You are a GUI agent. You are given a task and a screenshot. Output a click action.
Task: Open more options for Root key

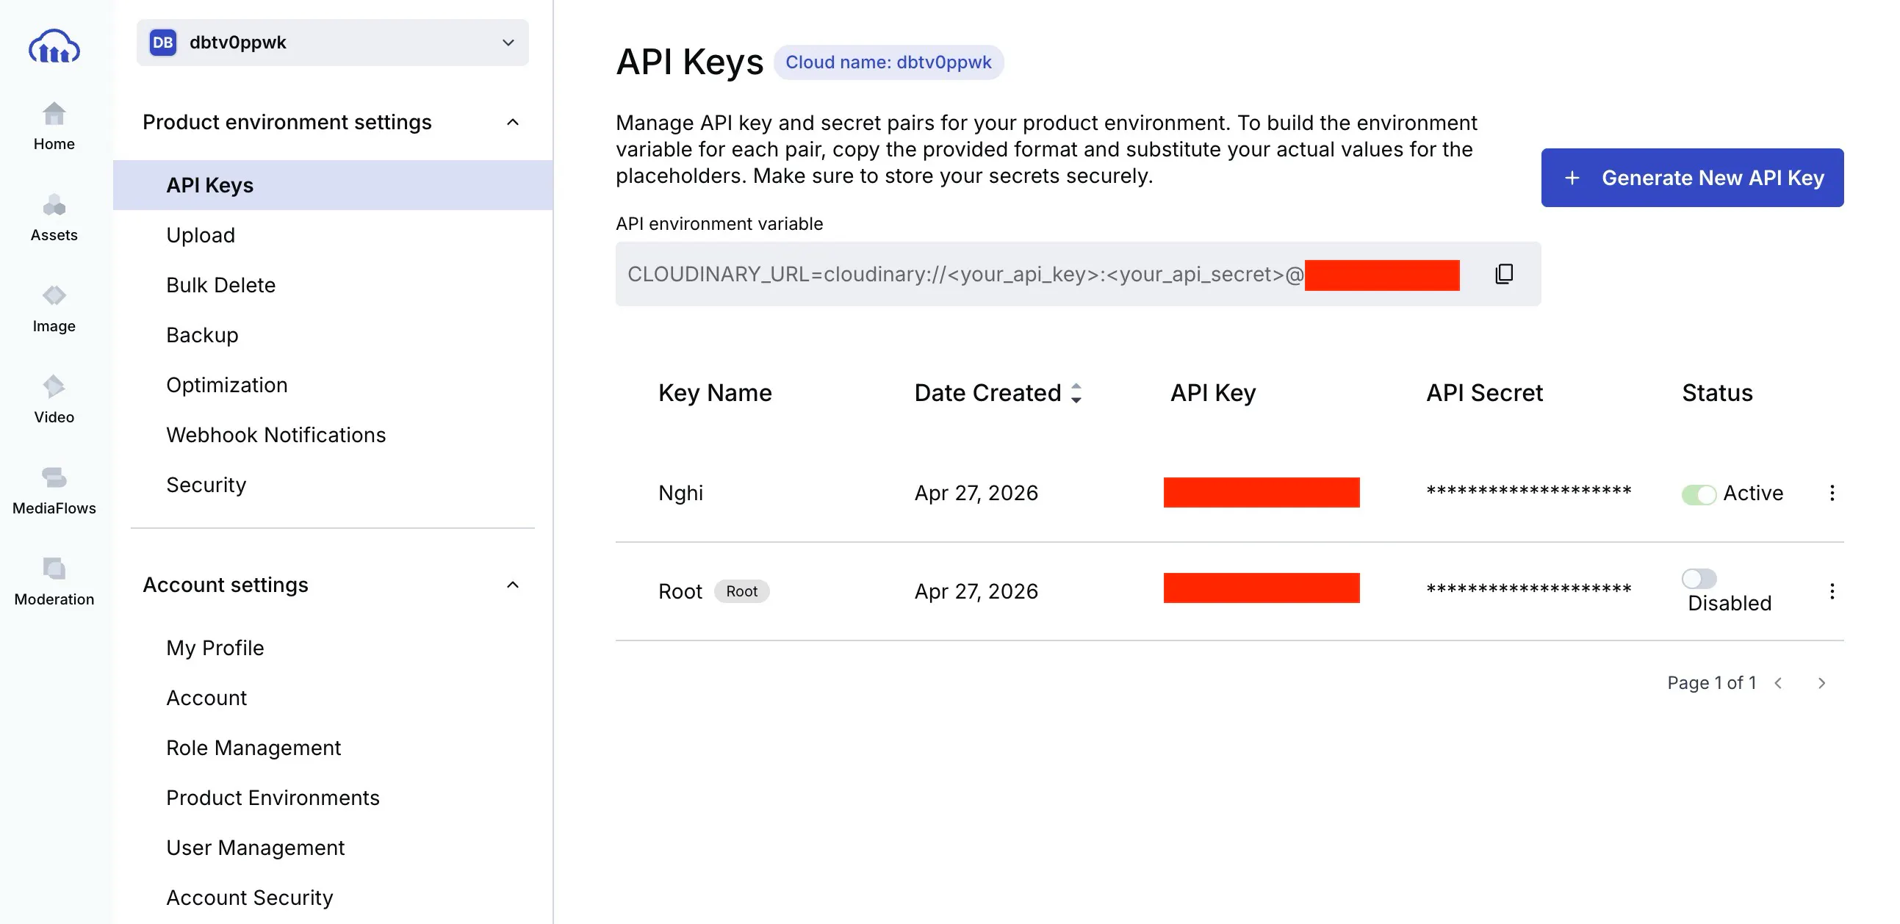(1832, 591)
